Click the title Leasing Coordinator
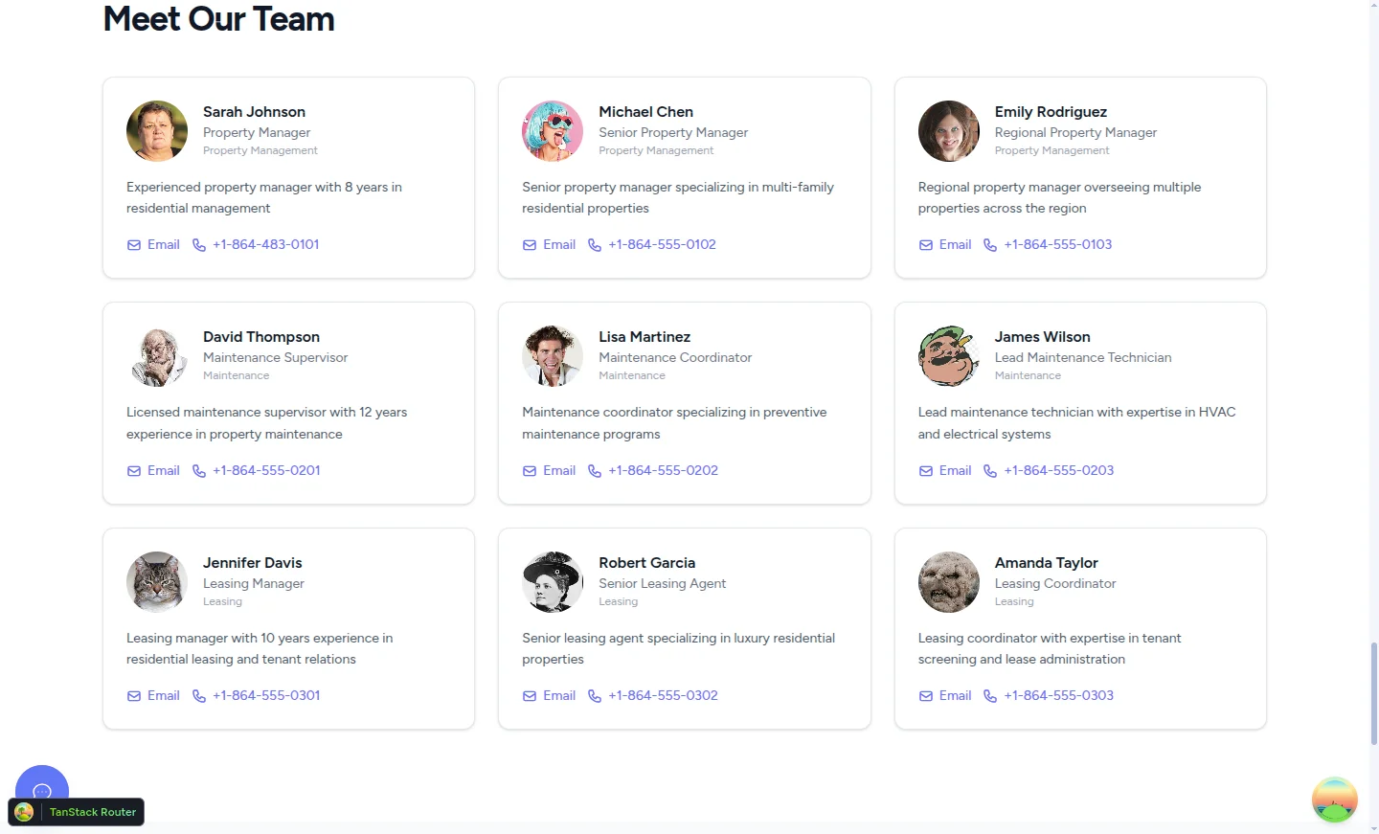Screen dimensions: 1379x834 (1055, 584)
